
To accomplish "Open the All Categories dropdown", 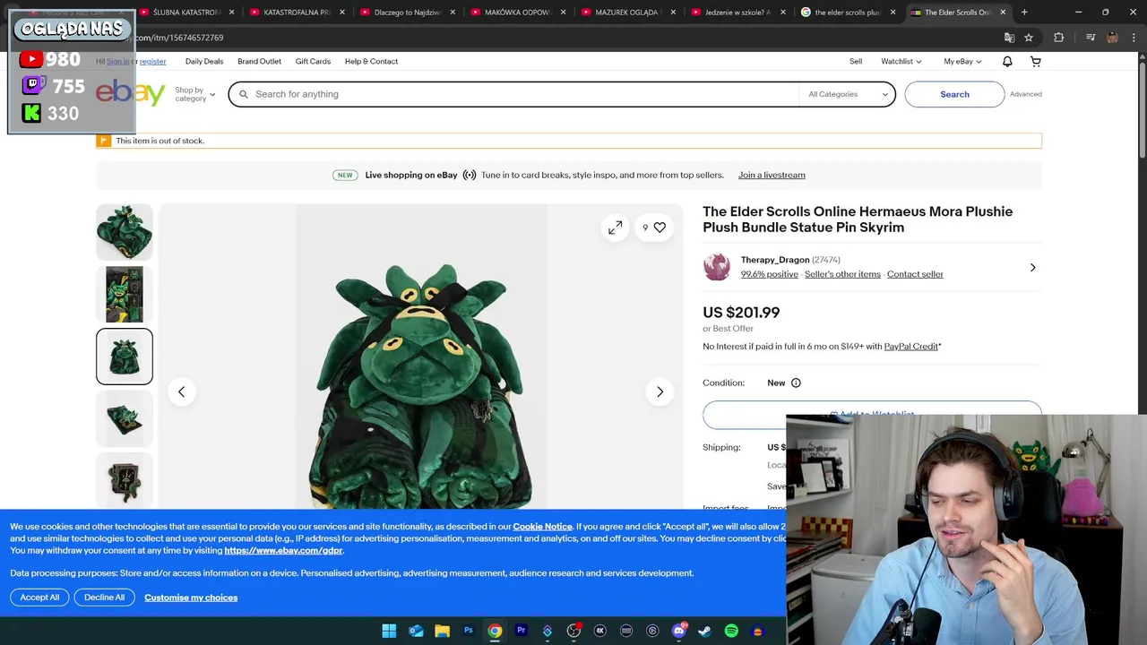I will (x=847, y=94).
